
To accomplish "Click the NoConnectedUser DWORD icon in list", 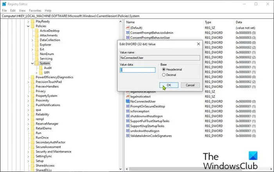I will [x=128, y=101].
